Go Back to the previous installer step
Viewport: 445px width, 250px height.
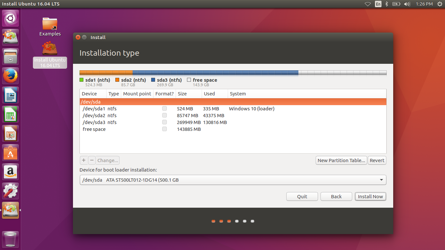[x=336, y=196]
